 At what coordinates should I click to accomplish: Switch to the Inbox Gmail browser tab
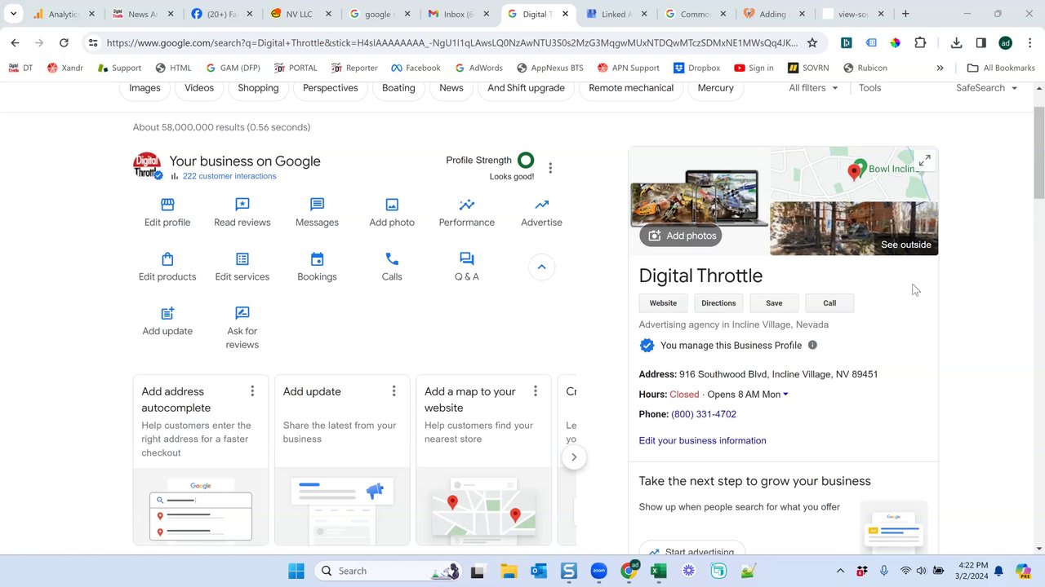pos(459,14)
